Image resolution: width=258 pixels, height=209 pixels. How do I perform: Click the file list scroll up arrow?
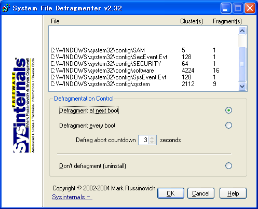pos(242,31)
